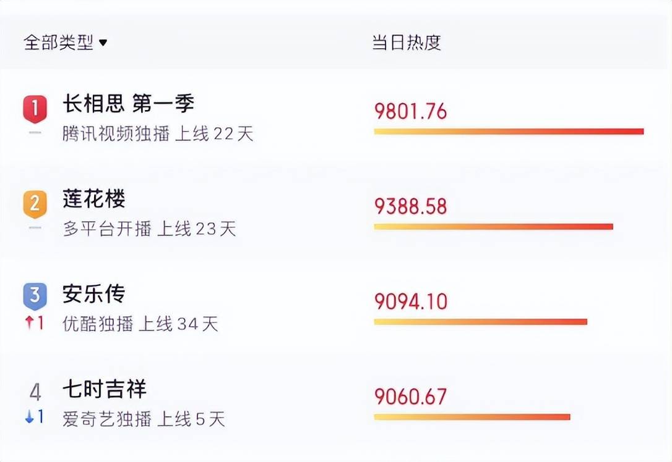Click the heat bar for 9801.76
The height and width of the screenshot is (462, 672).
[509, 132]
